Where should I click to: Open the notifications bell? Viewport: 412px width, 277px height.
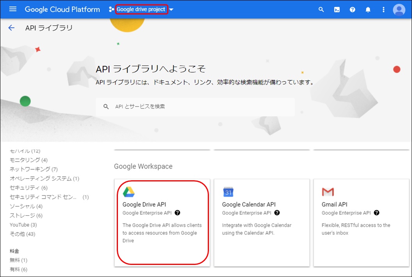click(x=367, y=9)
